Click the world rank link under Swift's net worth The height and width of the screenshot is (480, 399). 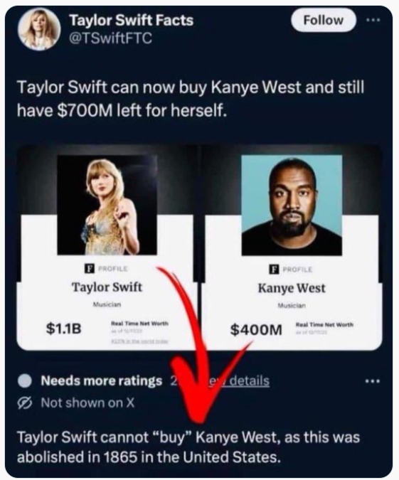coord(139,341)
